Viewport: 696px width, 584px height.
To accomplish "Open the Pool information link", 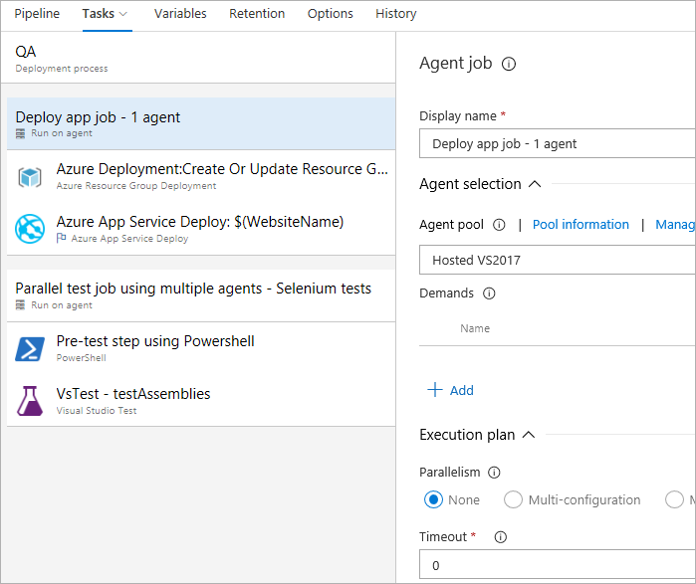I will 580,225.
